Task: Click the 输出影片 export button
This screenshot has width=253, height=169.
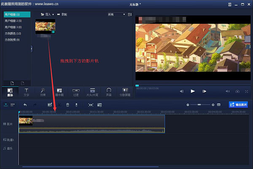Action: point(238,105)
